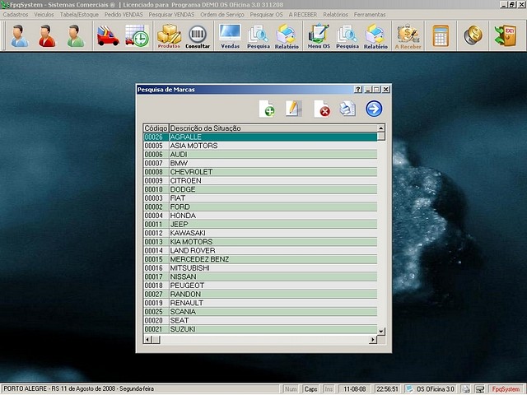Select the AUDI row
Screen dimensions: 527x395
260,154
